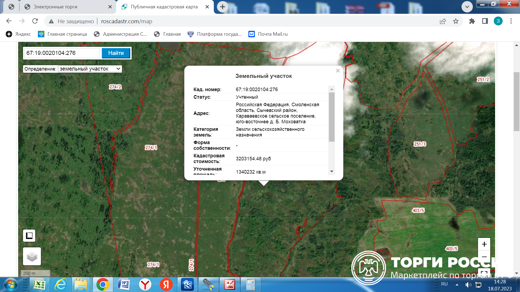The image size is (520, 292).
Task: Open a new browser tab
Action: 222,7
